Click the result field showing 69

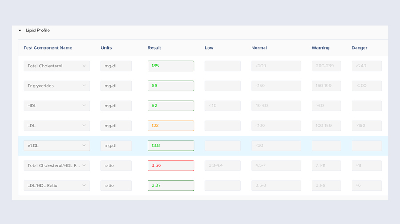pyautogui.click(x=171, y=86)
